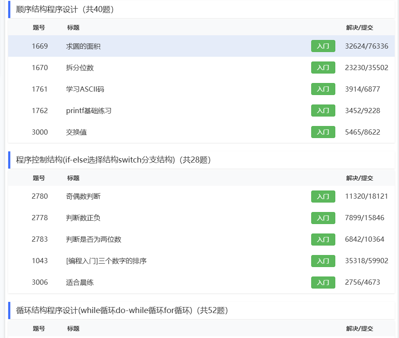Click 解决/提交 header in 程序控制结构 table
This screenshot has height=338, width=399.
coord(359,178)
